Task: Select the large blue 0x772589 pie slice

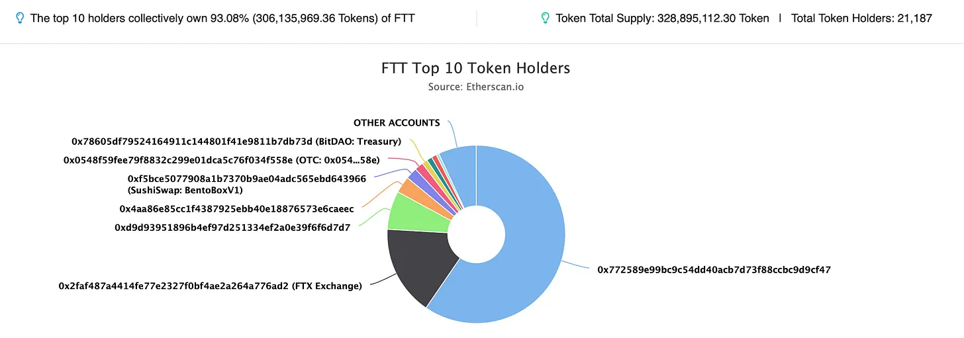Action: (523, 251)
